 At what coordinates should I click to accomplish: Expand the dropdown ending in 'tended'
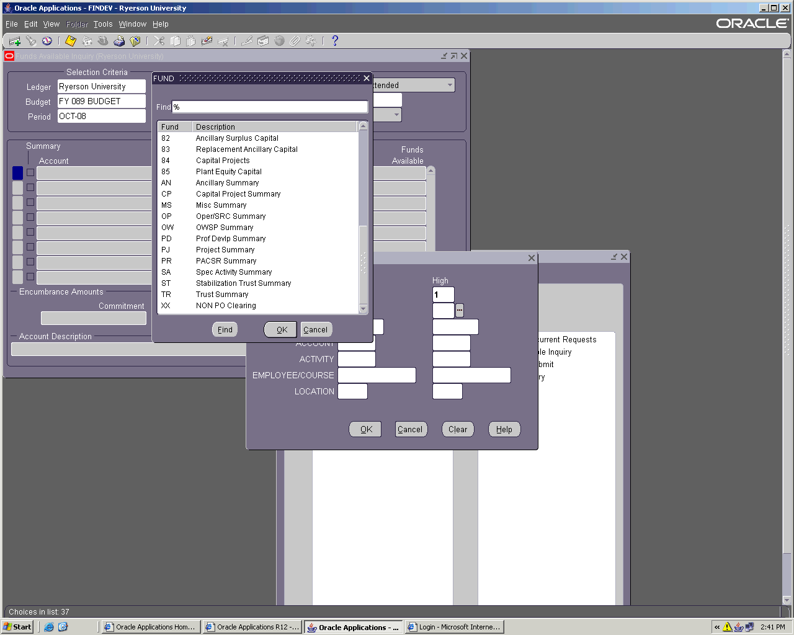click(450, 86)
